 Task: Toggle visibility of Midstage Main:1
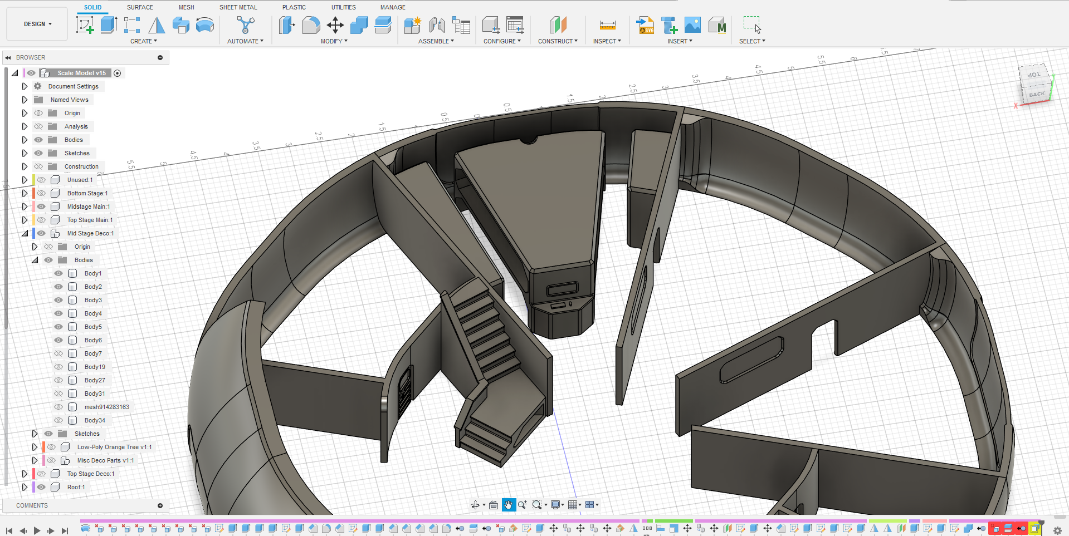[x=41, y=206]
